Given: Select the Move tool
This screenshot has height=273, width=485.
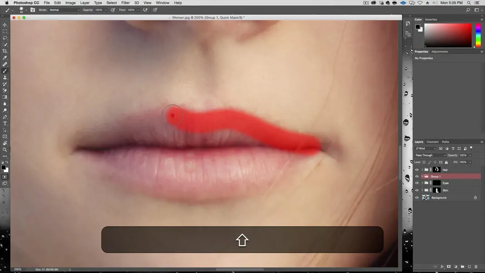Looking at the screenshot, I should pyautogui.click(x=5, y=25).
